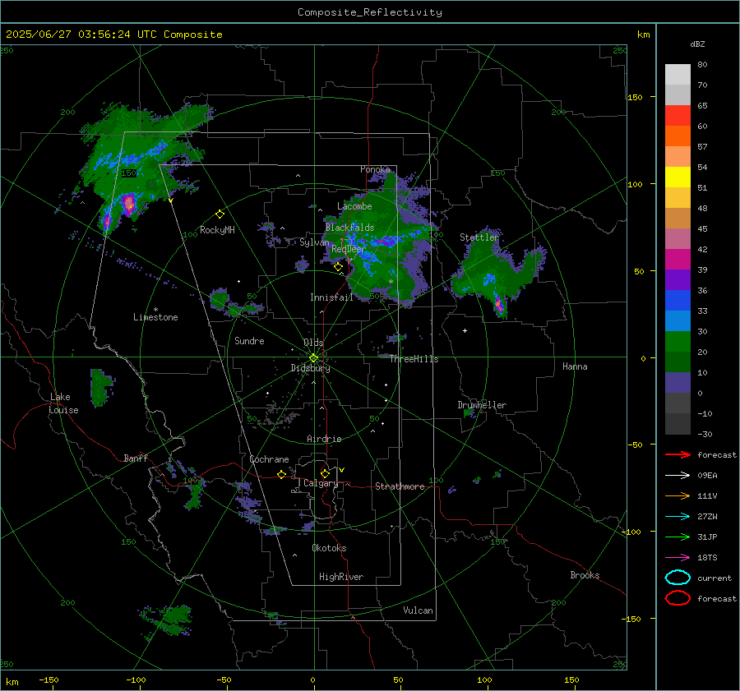Image resolution: width=740 pixels, height=691 pixels.
Task: Click the yellow diamond marker above Calgary
Action: pyautogui.click(x=325, y=473)
